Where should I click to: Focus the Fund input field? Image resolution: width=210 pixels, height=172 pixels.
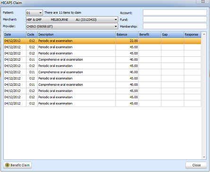[x=175, y=19]
